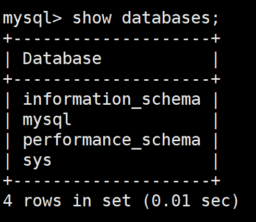The image size is (256, 222).
Task: Click the word 'databases;' in the command
Action: tap(170, 18)
